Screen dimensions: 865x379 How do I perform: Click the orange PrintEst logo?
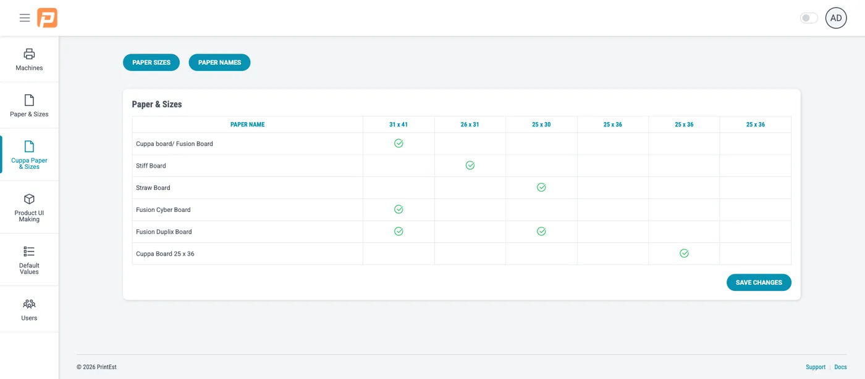[47, 18]
